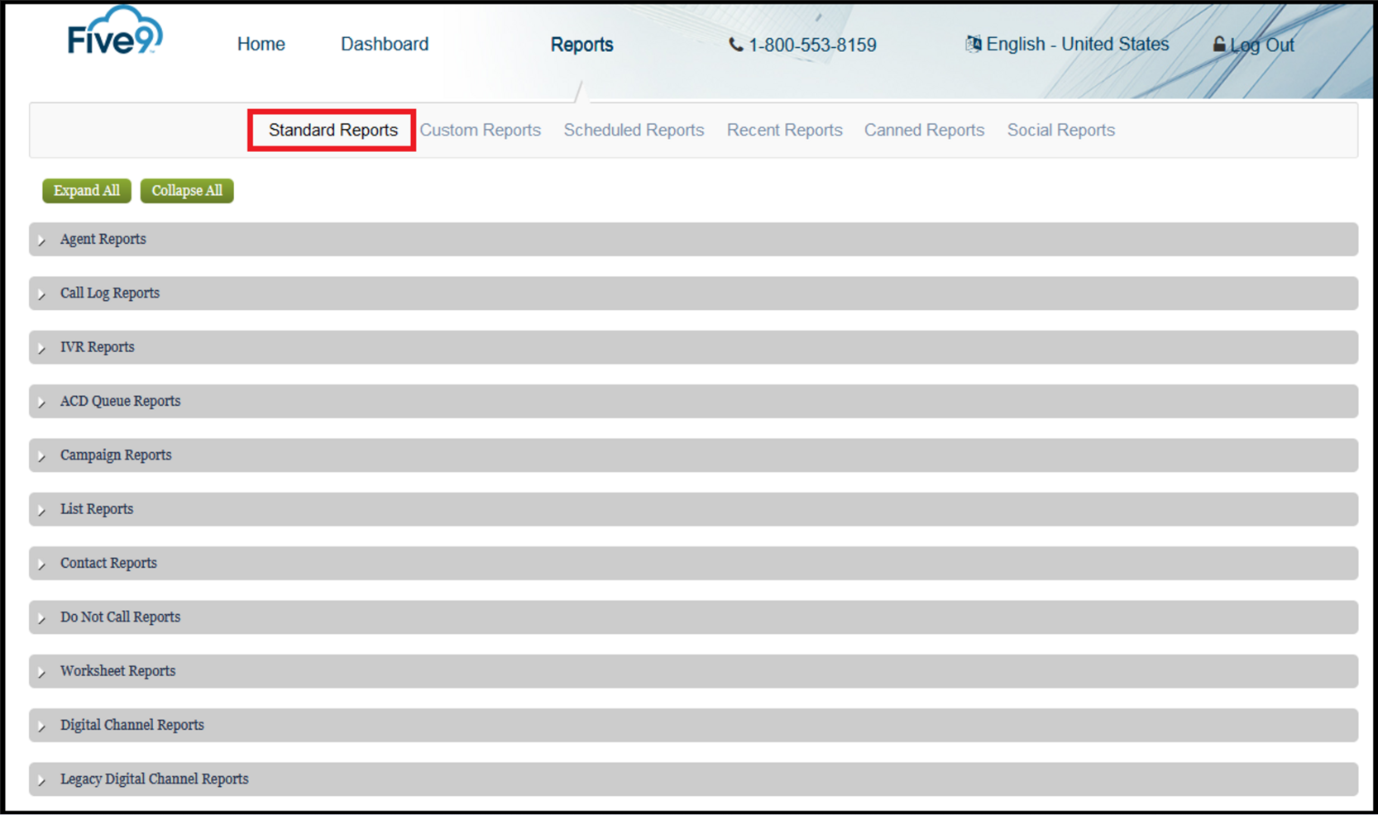
Task: Click the Contact Reports heading text
Action: [108, 563]
